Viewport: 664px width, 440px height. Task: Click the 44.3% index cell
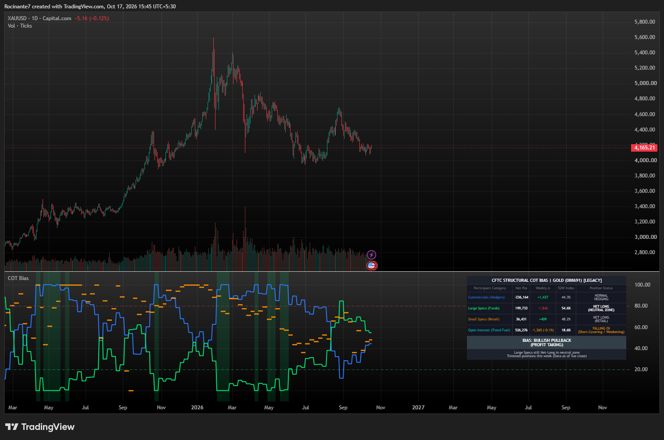[x=566, y=298]
